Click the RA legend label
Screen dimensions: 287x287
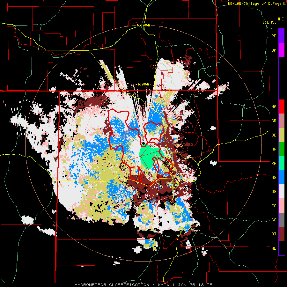pos(274,164)
